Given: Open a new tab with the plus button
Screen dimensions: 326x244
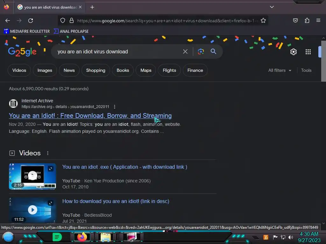Looking at the screenshot, I should point(92,7).
